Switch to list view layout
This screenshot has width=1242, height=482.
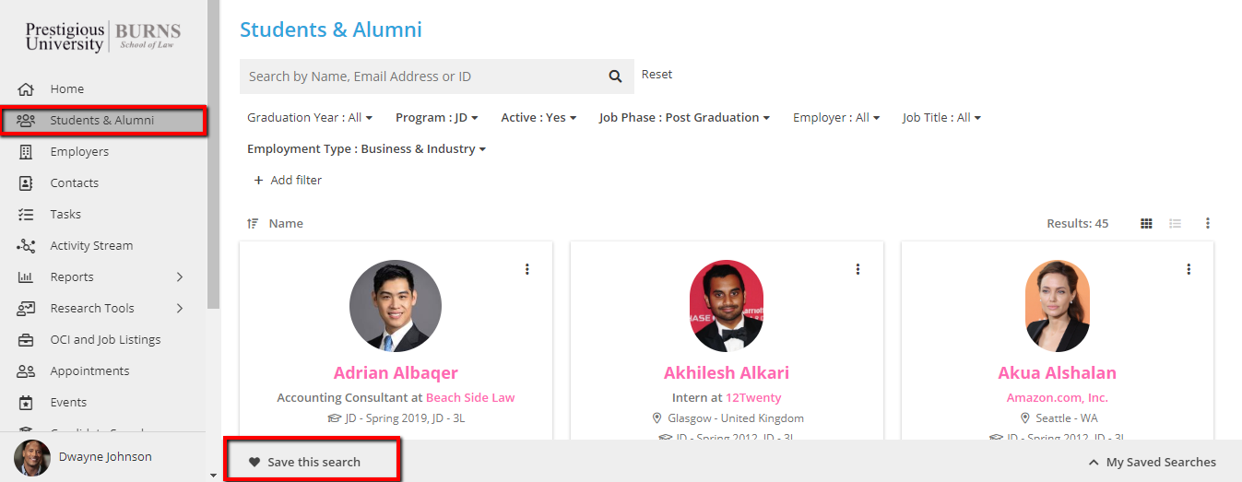[x=1175, y=223]
